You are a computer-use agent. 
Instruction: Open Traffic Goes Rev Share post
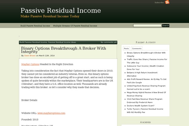coord(147,61)
